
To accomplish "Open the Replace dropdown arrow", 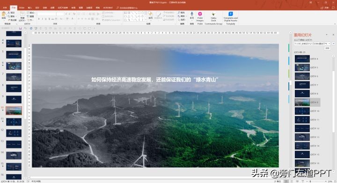I will (186, 16).
